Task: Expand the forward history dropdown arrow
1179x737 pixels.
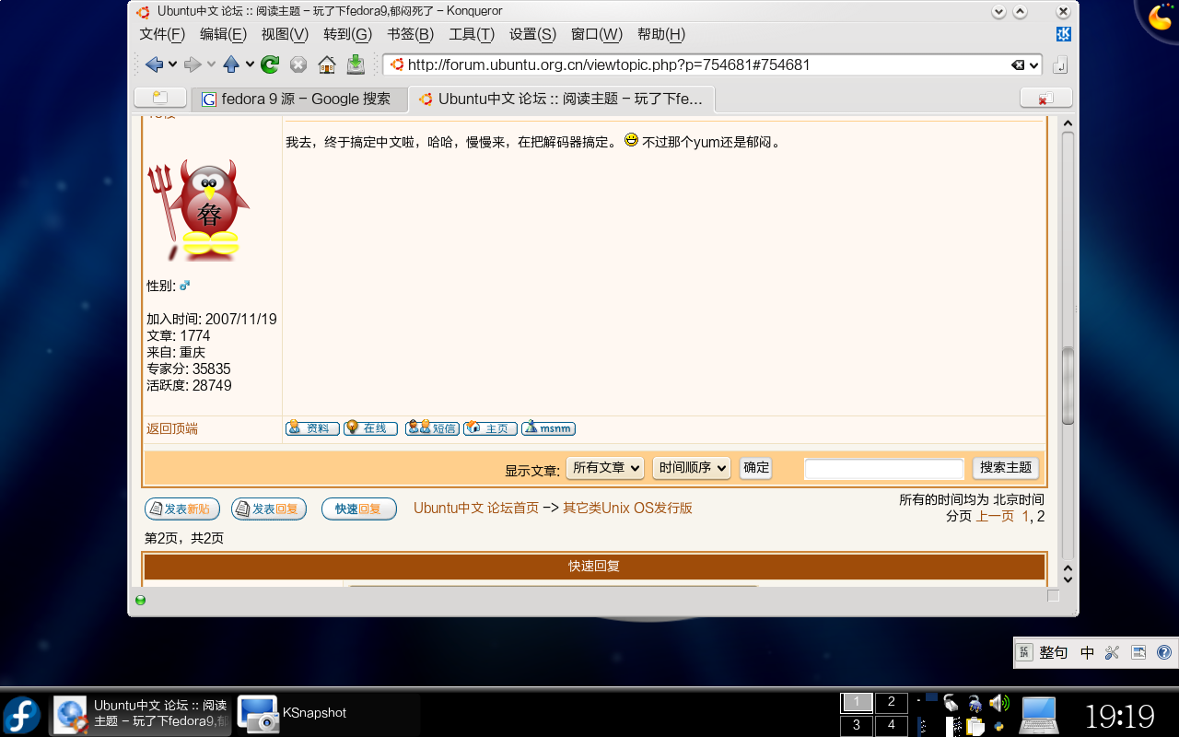Action: [211, 64]
